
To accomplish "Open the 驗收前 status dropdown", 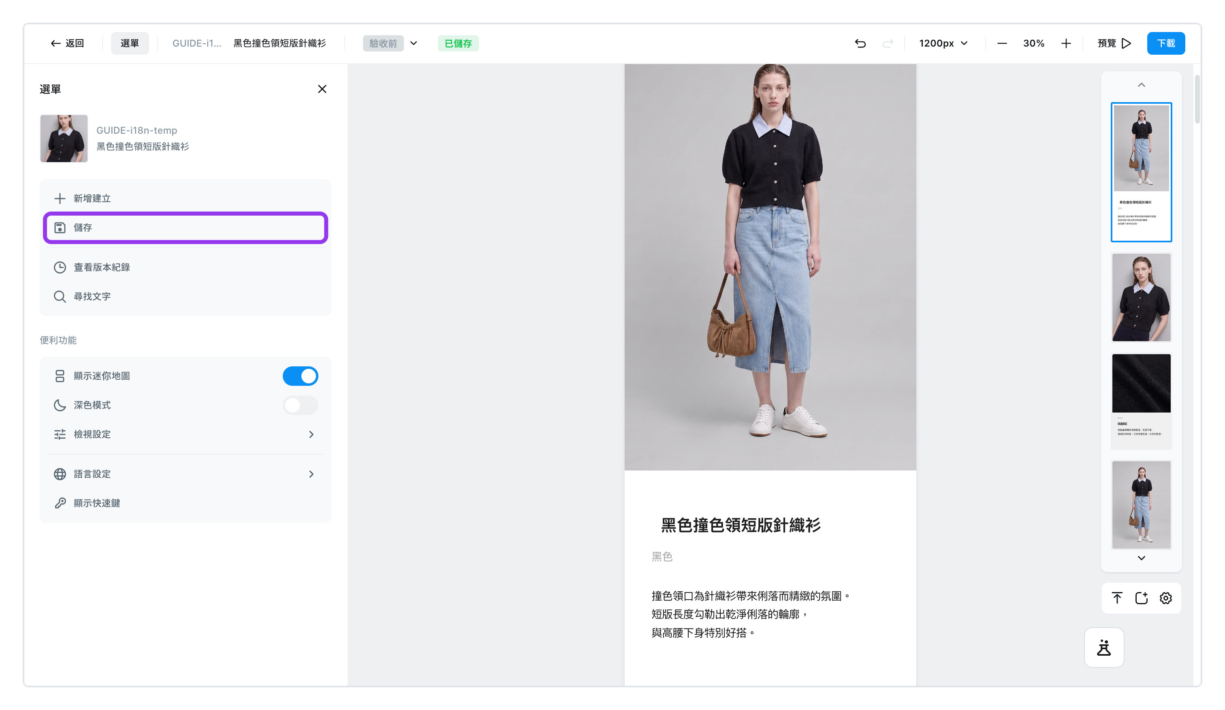I will 391,43.
